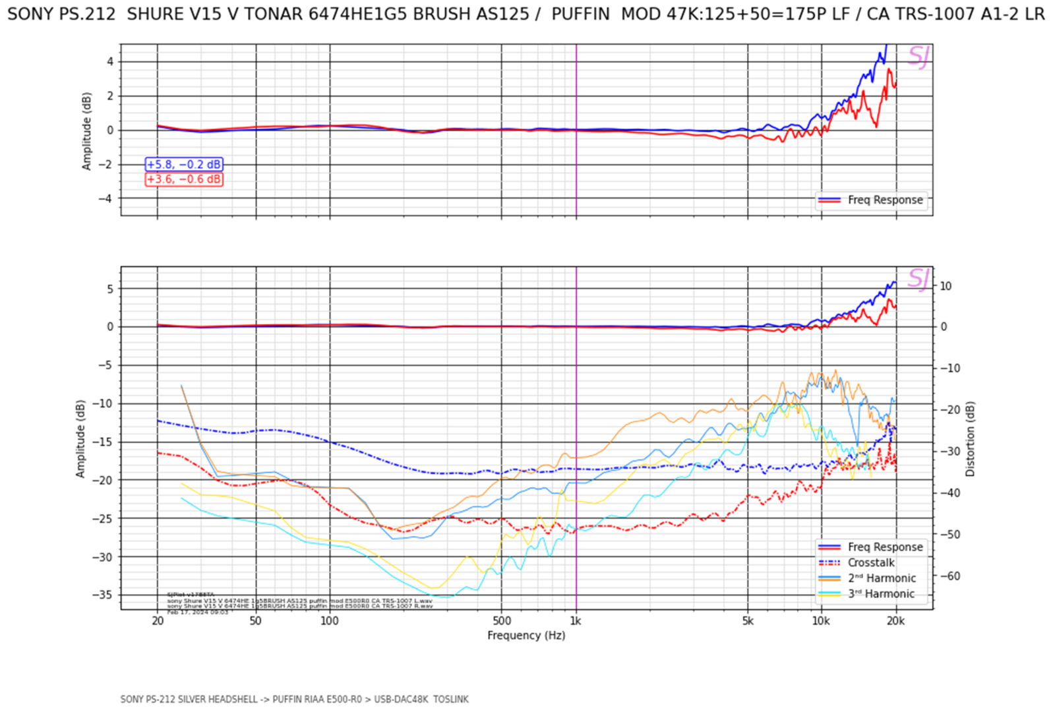The height and width of the screenshot is (712, 1053).
Task: Click the footer text SONY PS-212 SILVER HEADSHELL
Action: (x=189, y=699)
